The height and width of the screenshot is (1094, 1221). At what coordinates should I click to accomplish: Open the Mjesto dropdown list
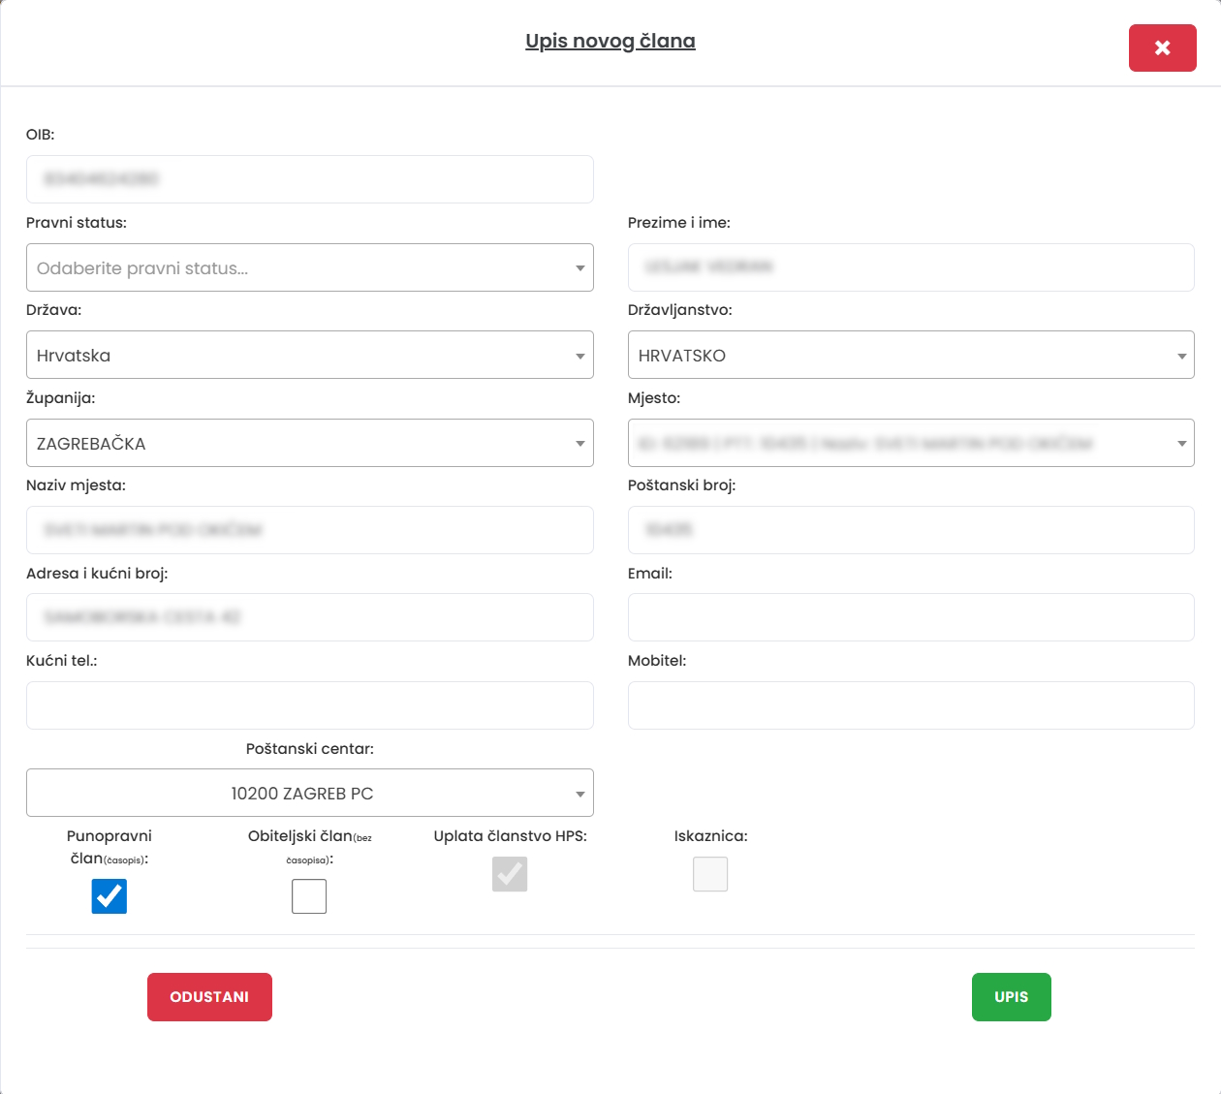coord(910,443)
